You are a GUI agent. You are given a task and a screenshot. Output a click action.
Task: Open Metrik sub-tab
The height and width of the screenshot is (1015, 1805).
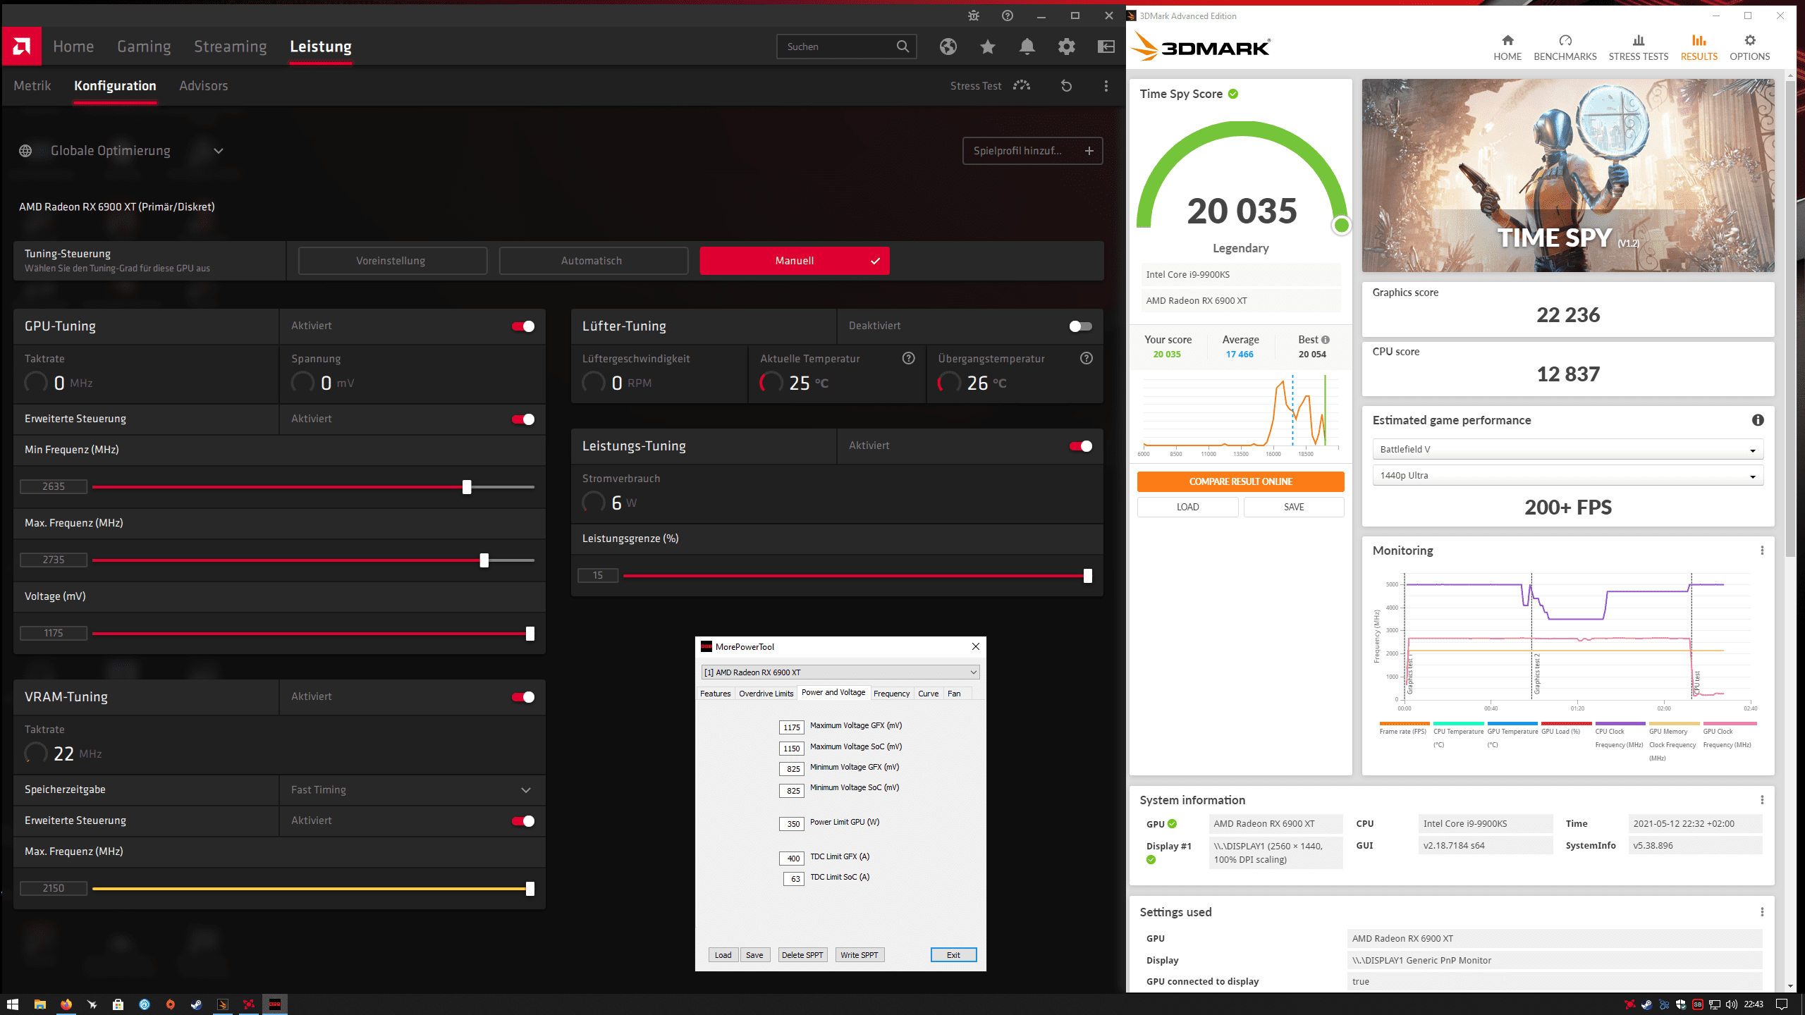32,86
